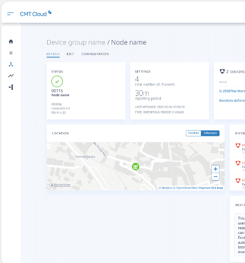
Task: Open the network nodes sidebar icon
Action: (x=11, y=64)
